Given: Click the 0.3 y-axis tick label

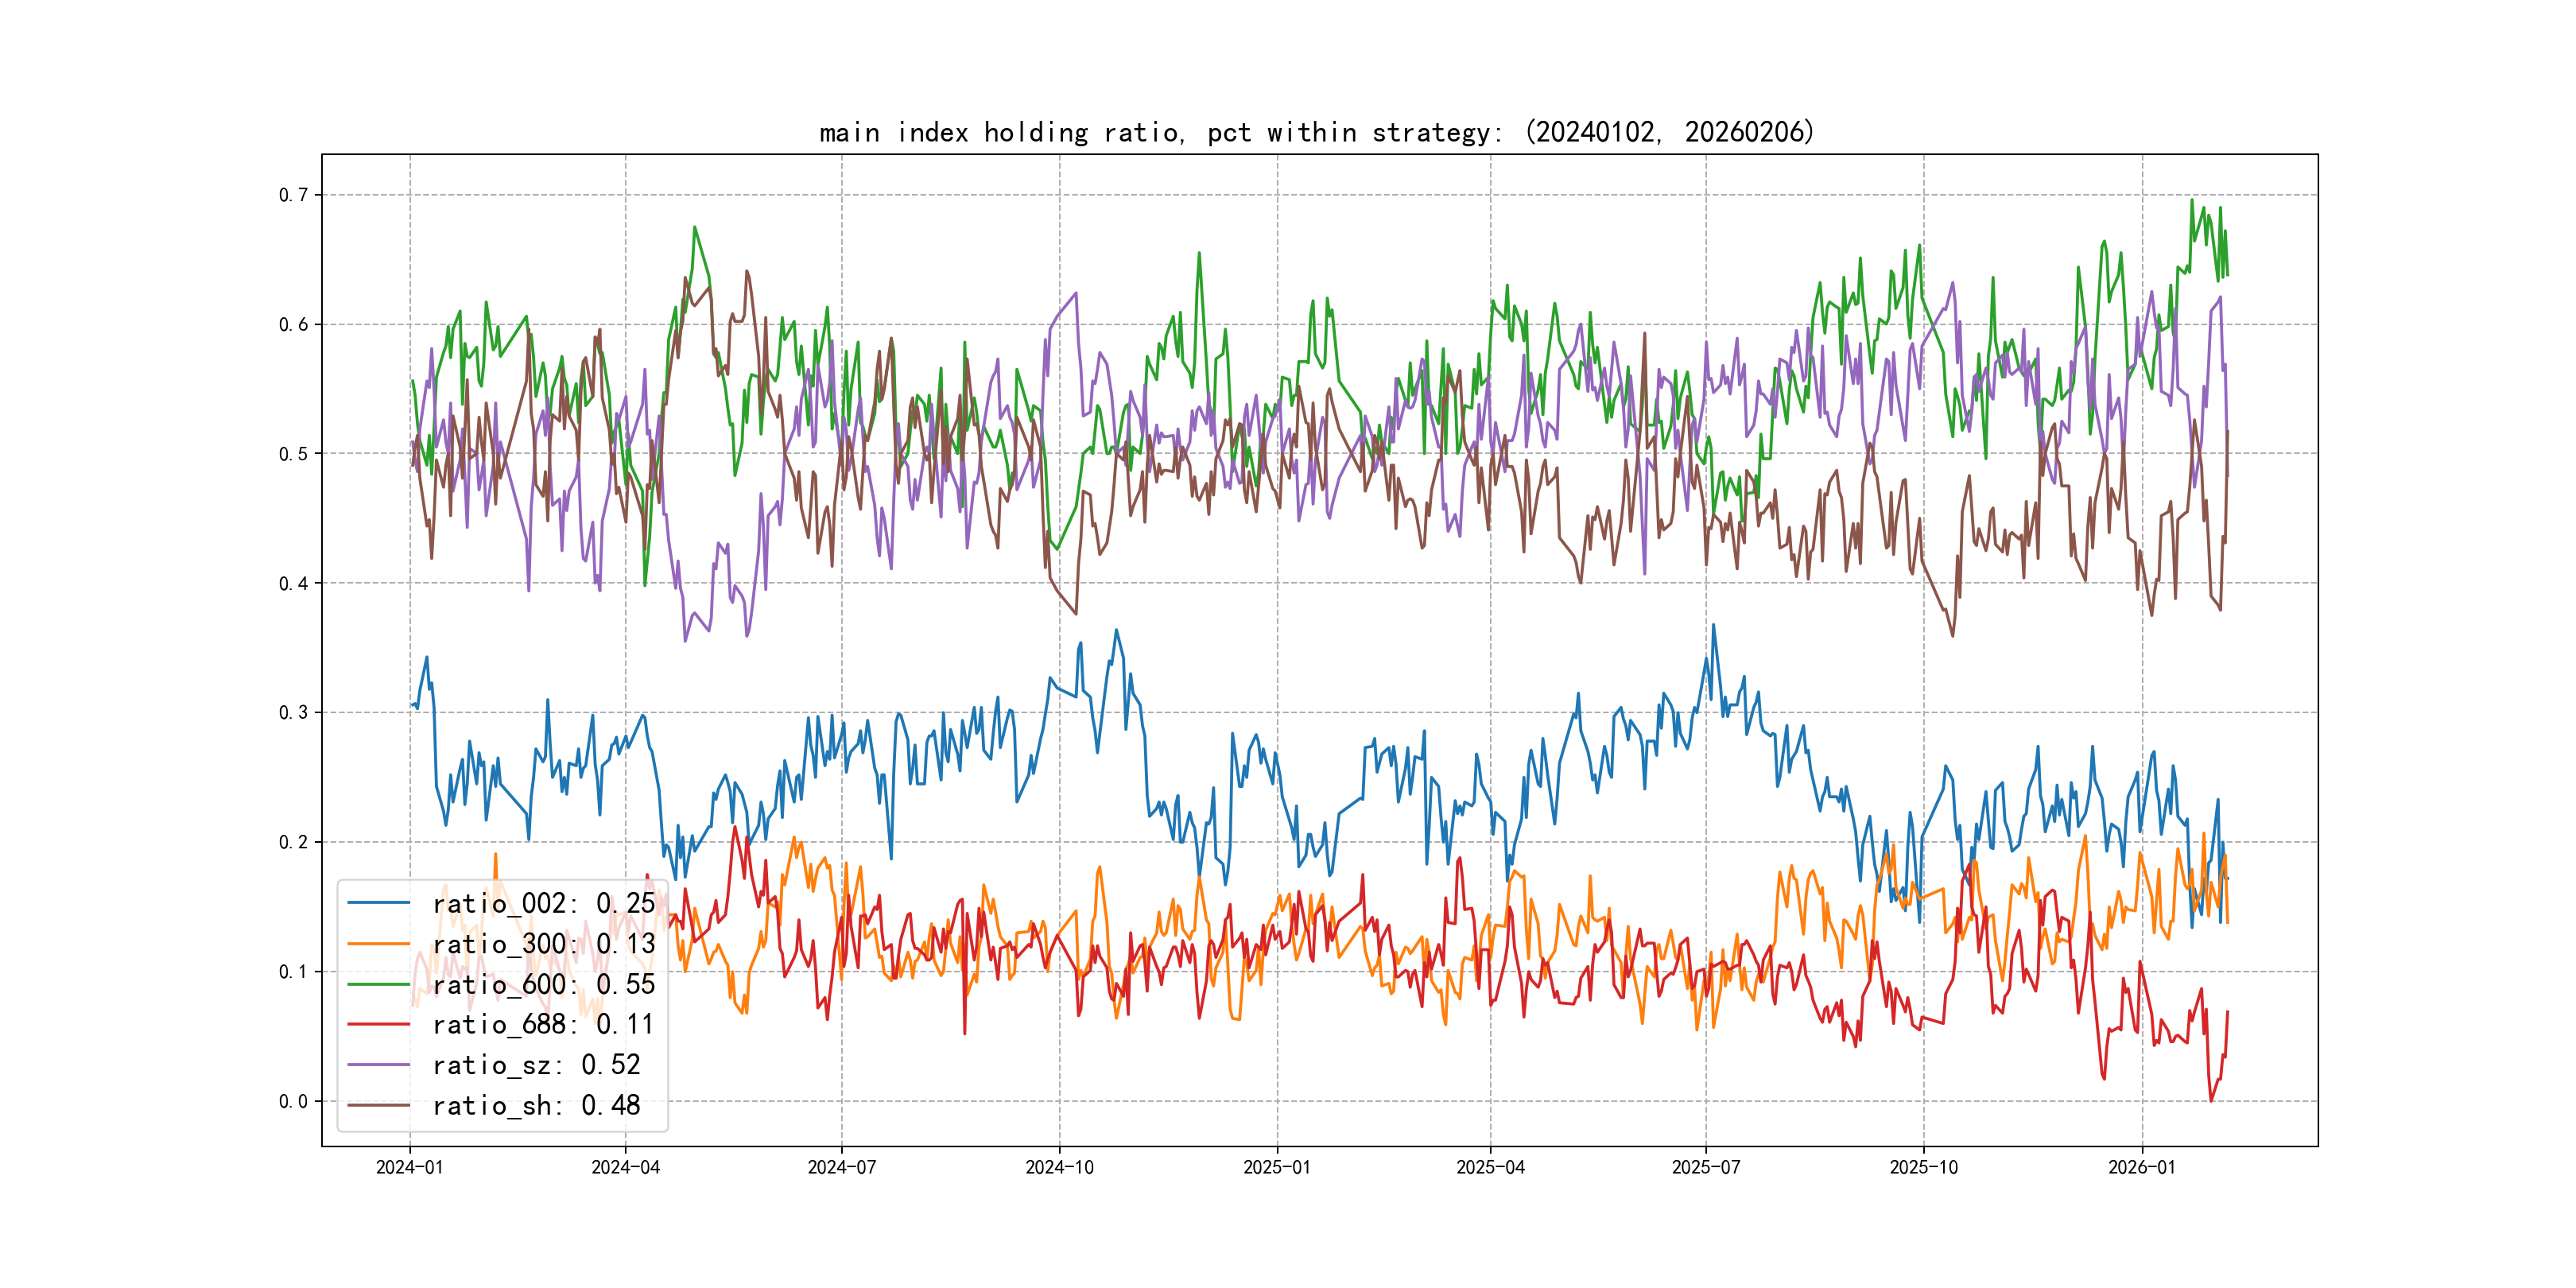Looking at the screenshot, I should pyautogui.click(x=293, y=713).
